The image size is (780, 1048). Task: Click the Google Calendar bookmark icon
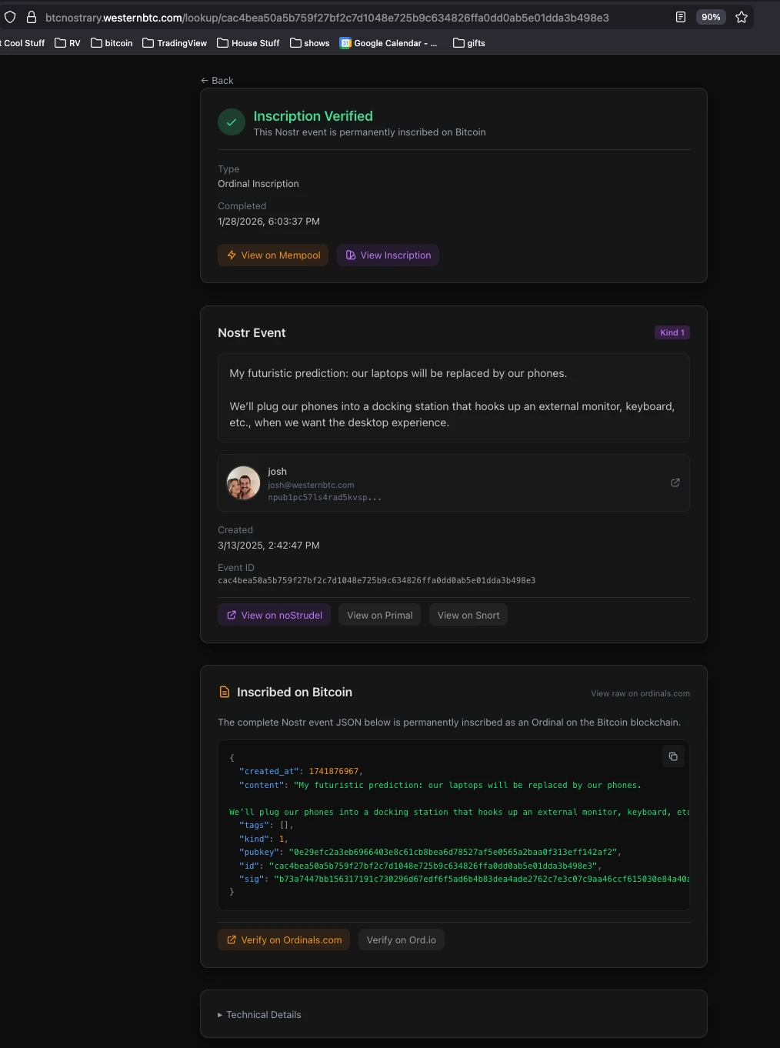tap(346, 43)
